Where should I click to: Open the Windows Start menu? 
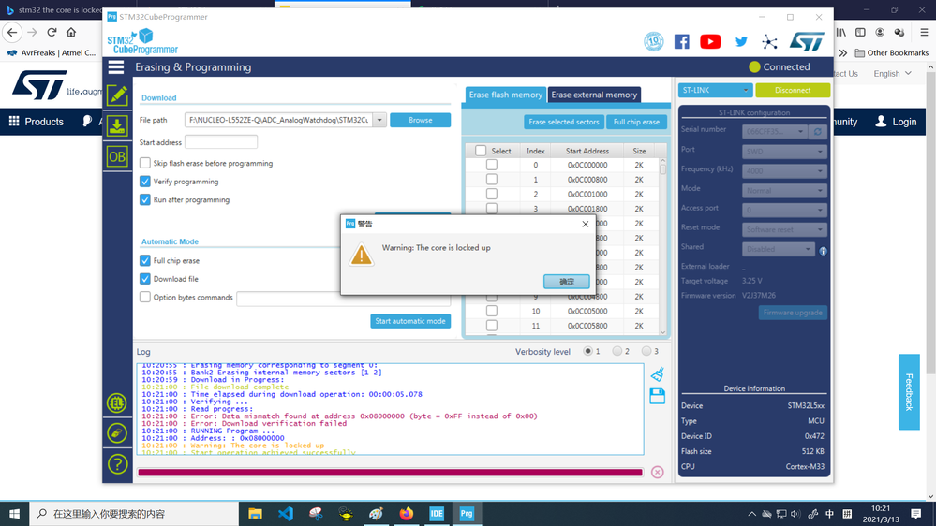coord(14,514)
